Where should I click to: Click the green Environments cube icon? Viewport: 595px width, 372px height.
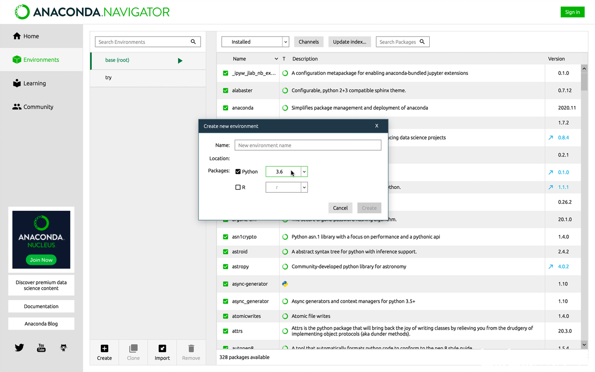(16, 59)
